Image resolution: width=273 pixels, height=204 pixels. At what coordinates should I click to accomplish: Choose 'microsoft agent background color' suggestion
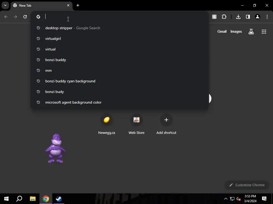120,102
